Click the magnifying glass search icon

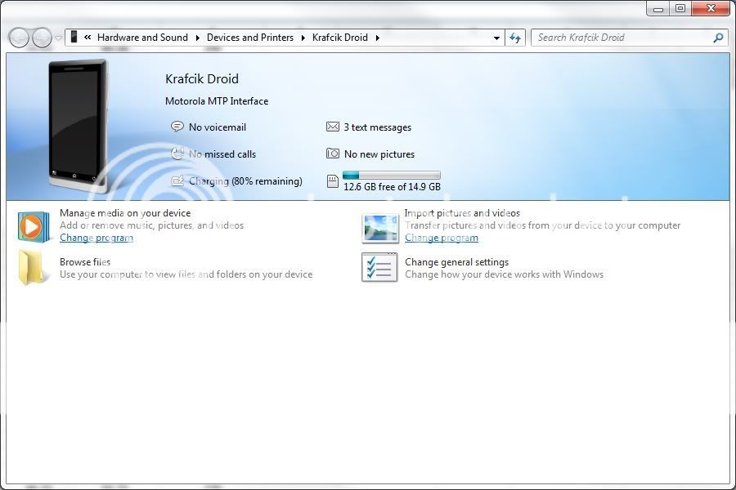pyautogui.click(x=718, y=38)
